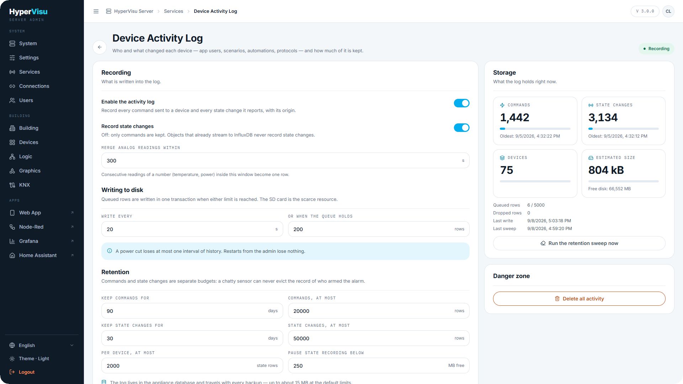Click the queue holds rows field
Image resolution: width=683 pixels, height=384 pixels.
click(x=378, y=229)
